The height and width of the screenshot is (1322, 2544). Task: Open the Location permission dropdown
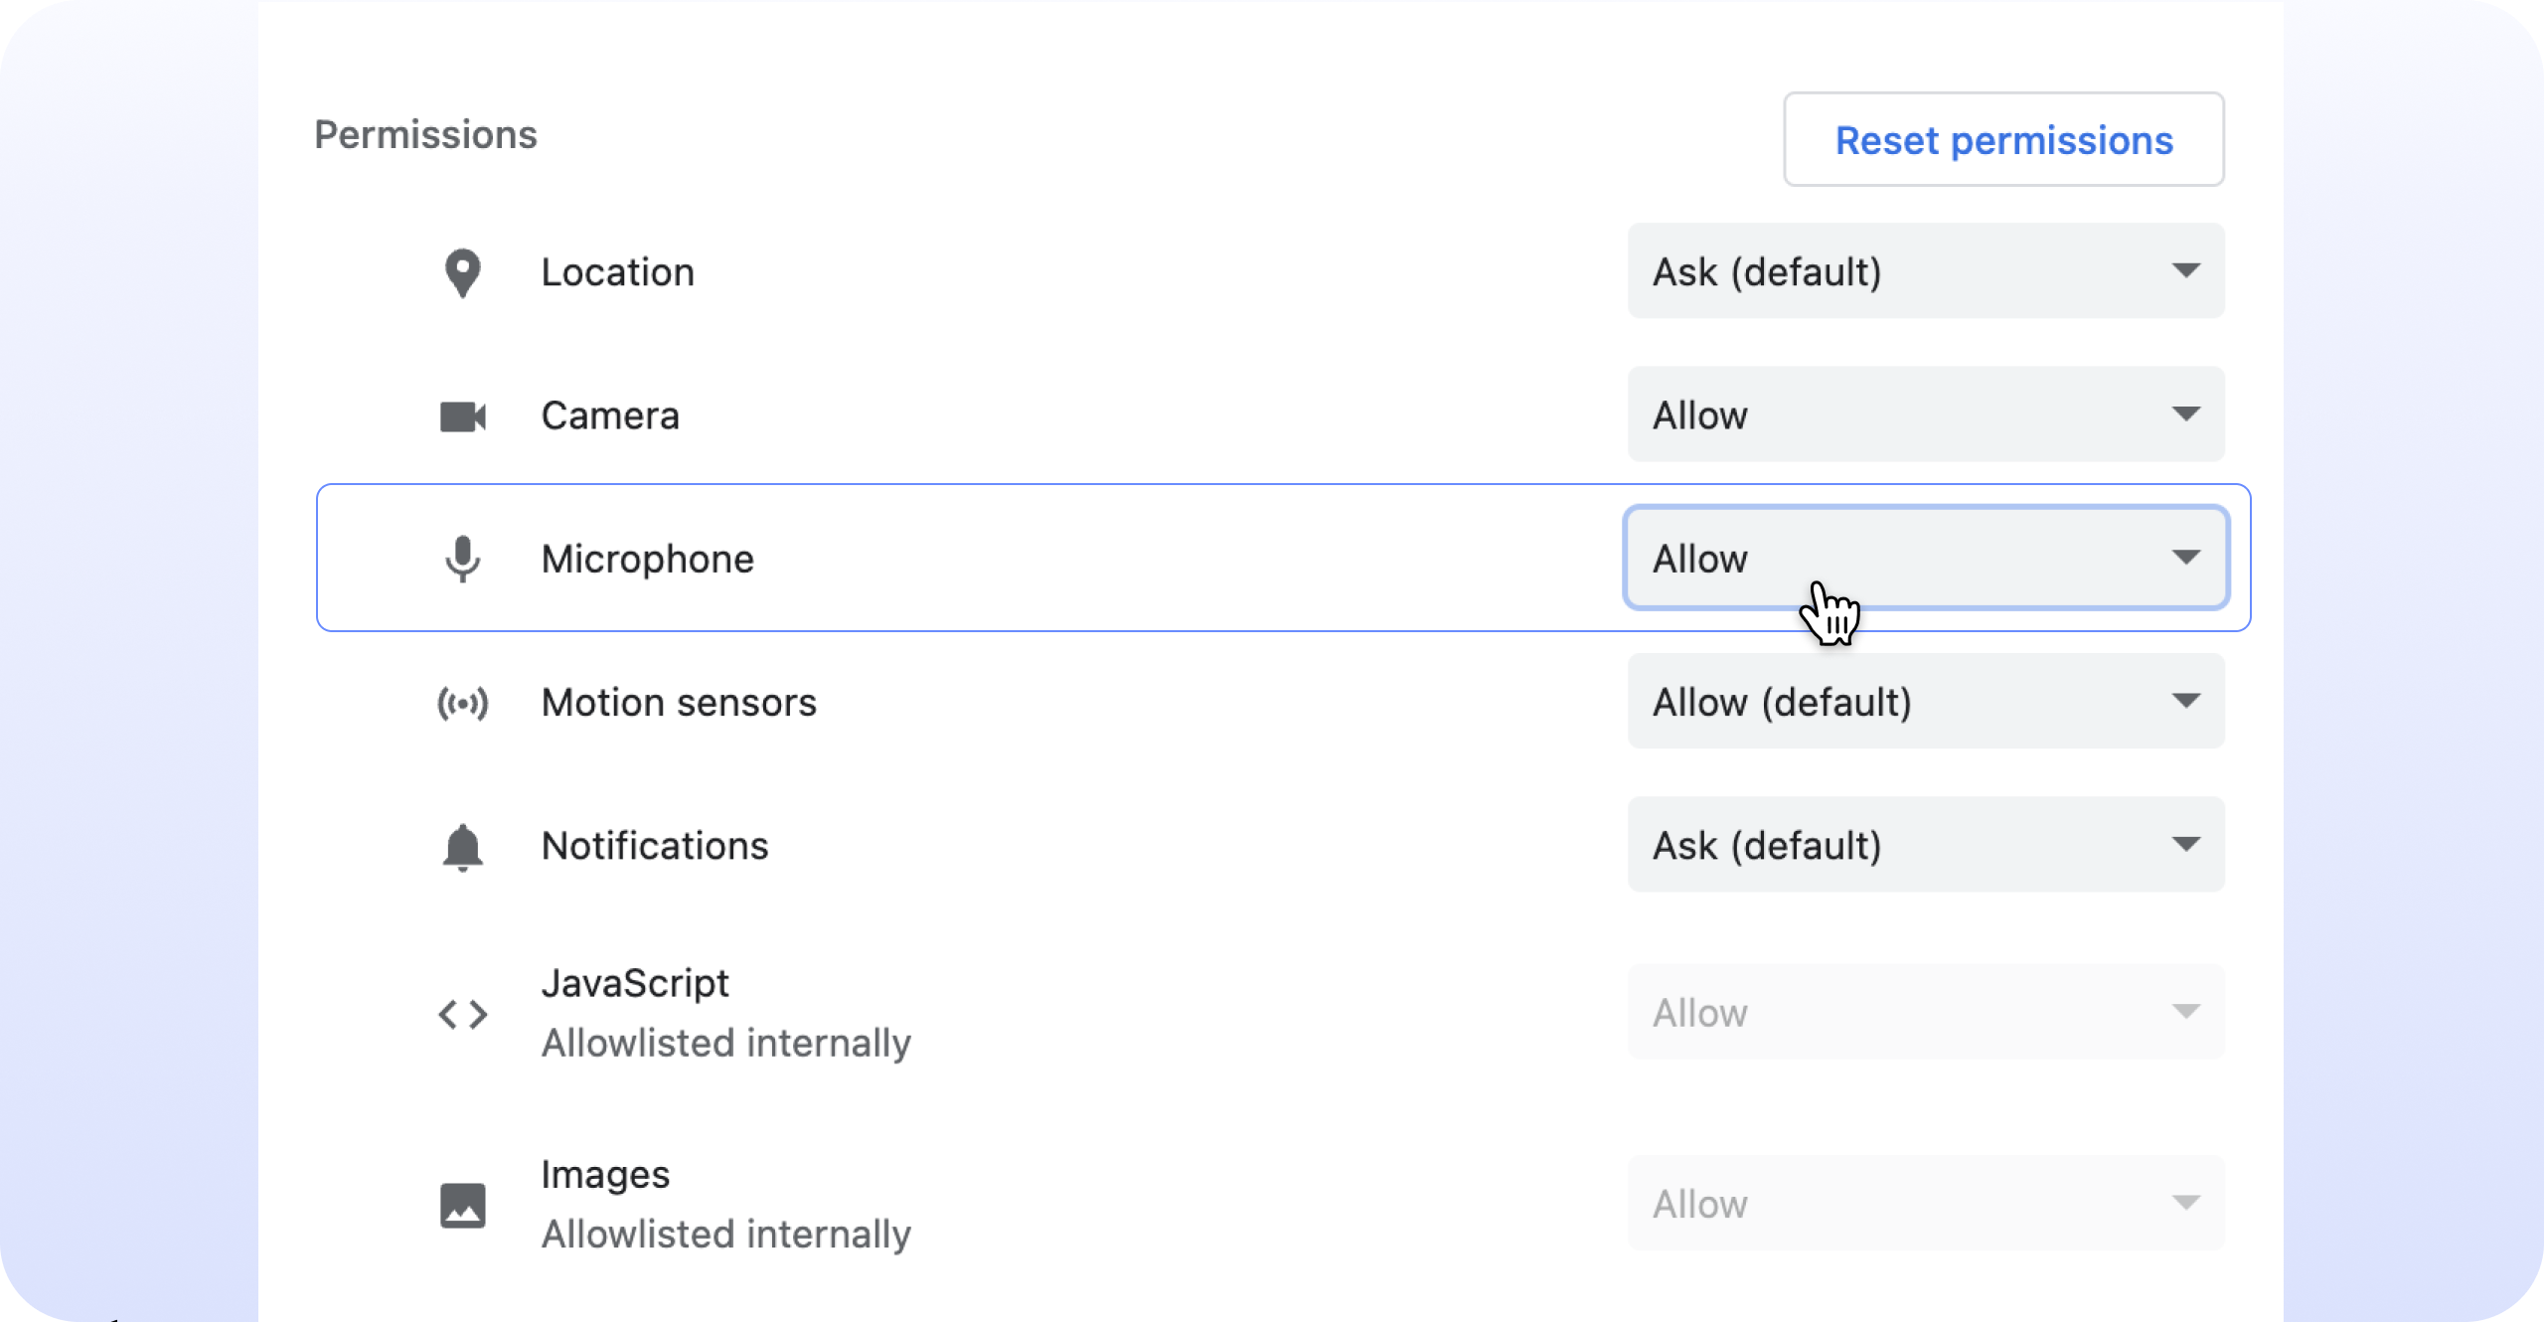click(1926, 271)
